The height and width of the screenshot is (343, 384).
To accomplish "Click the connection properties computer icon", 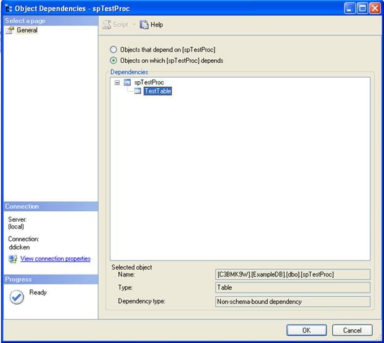I will click(x=12, y=259).
